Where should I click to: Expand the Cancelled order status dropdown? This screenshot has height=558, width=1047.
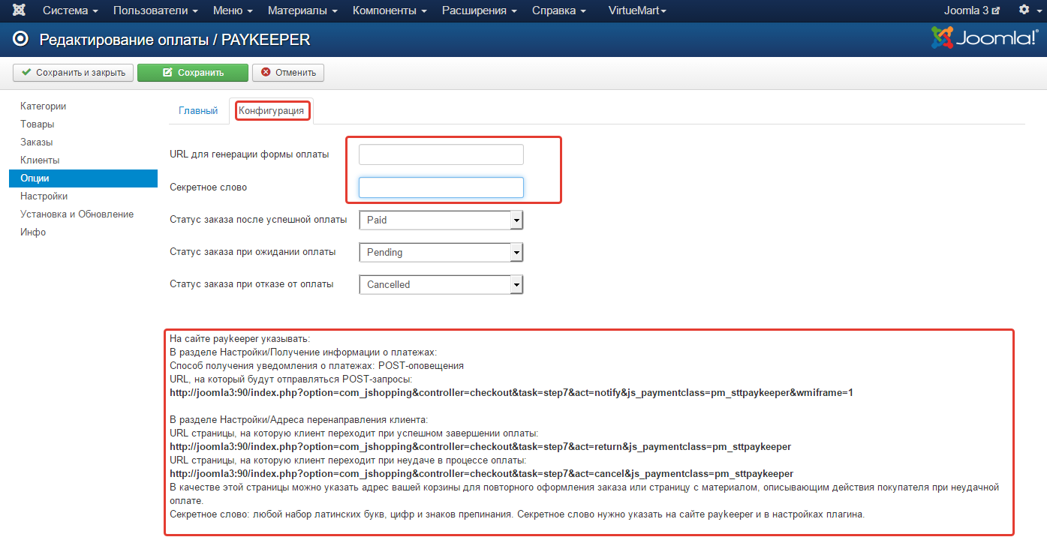[x=441, y=285]
